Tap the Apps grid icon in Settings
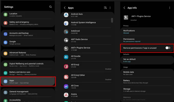Screen dimensions: 174x102 [x=5, y=81]
